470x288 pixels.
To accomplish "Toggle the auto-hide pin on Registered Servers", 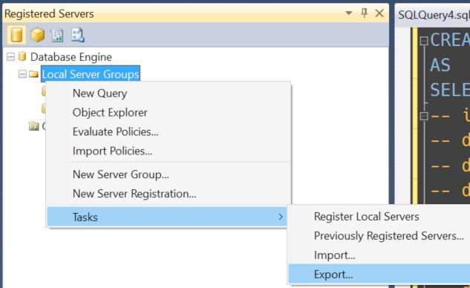I will tap(364, 13).
